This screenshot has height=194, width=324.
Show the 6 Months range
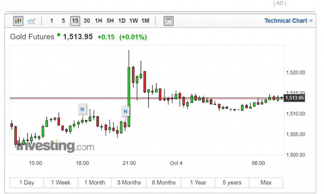tap(164, 183)
